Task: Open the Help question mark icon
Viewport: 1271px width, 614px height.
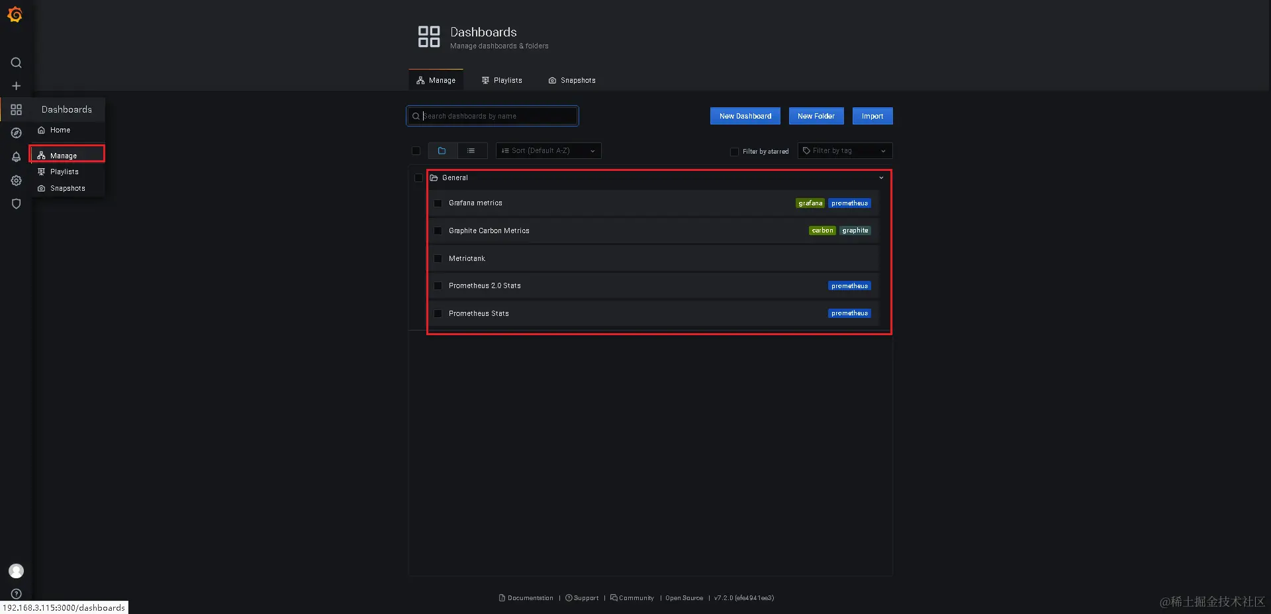Action: tap(17, 594)
